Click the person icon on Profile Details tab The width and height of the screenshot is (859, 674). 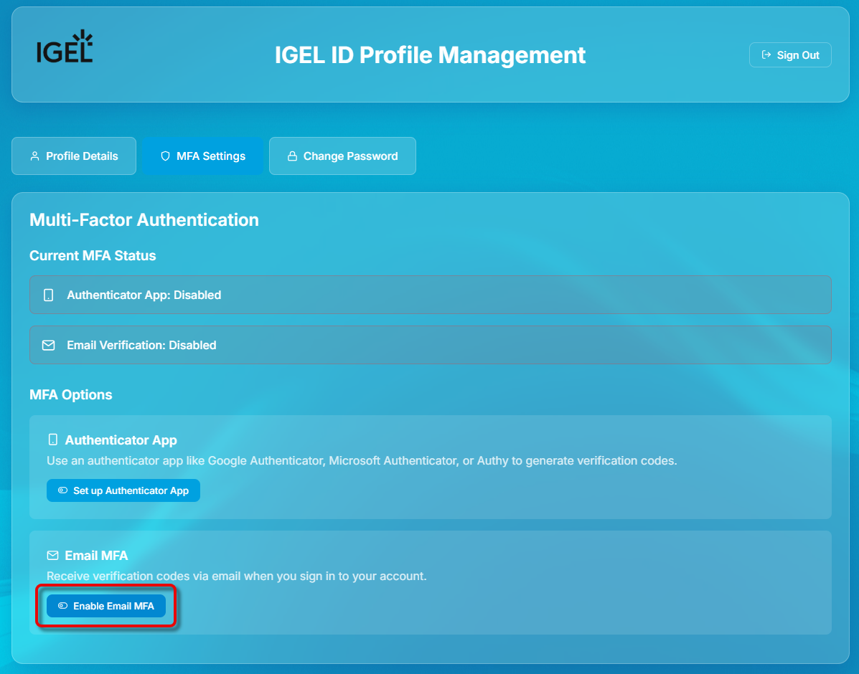[x=34, y=155]
